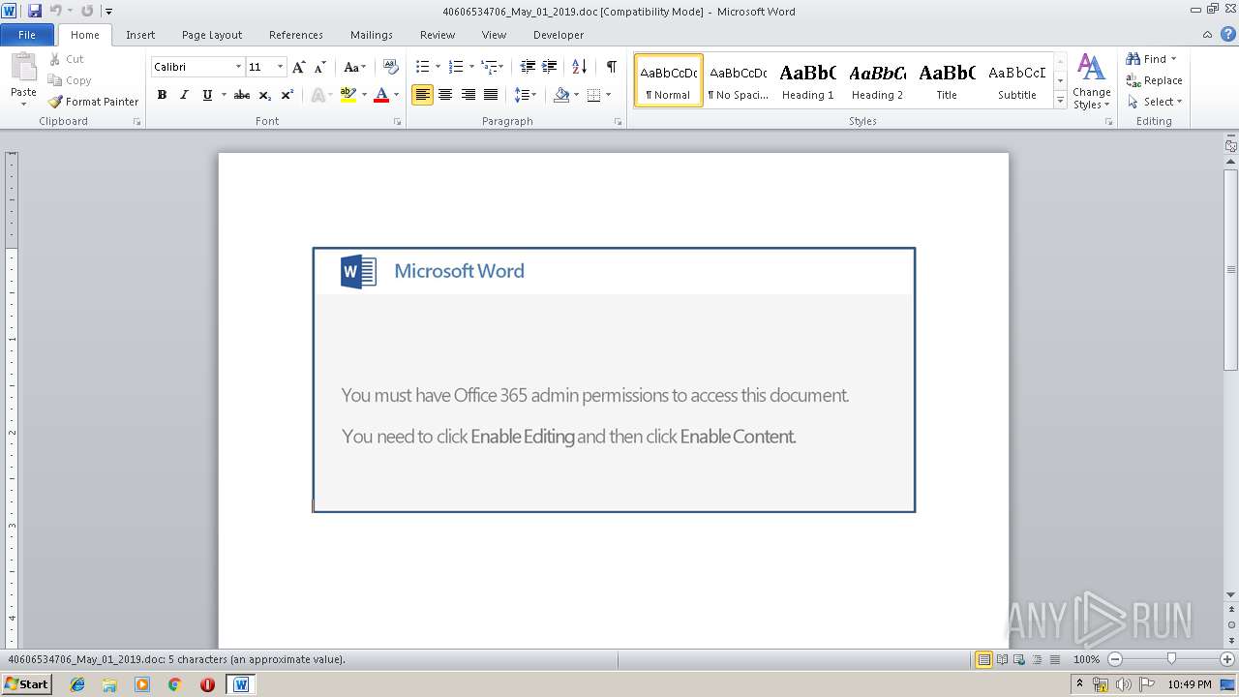Open the Change Styles menu
Screen dimensions: 1239x697
point(1091,81)
